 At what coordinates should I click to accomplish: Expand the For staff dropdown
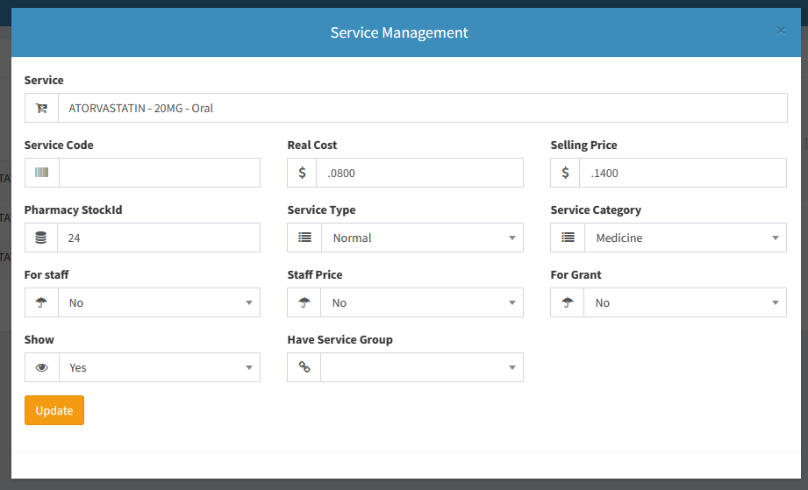click(x=158, y=303)
